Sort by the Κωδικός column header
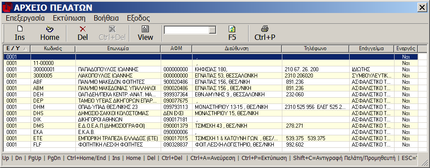This screenshot has width=430, height=168. tap(53, 49)
